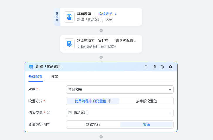The height and width of the screenshot is (140, 213).
Task: Copy the 新建「物品领用」 node
Action: click(x=154, y=67)
